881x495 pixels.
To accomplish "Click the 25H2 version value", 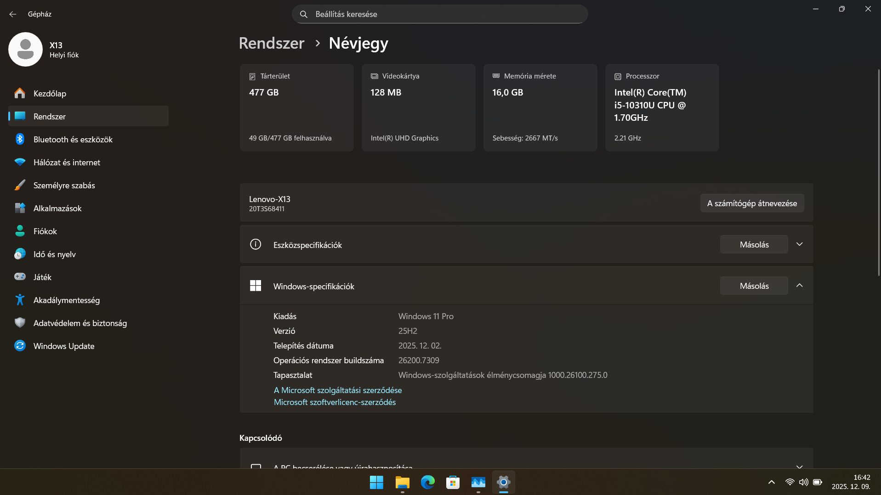I will pos(408,331).
